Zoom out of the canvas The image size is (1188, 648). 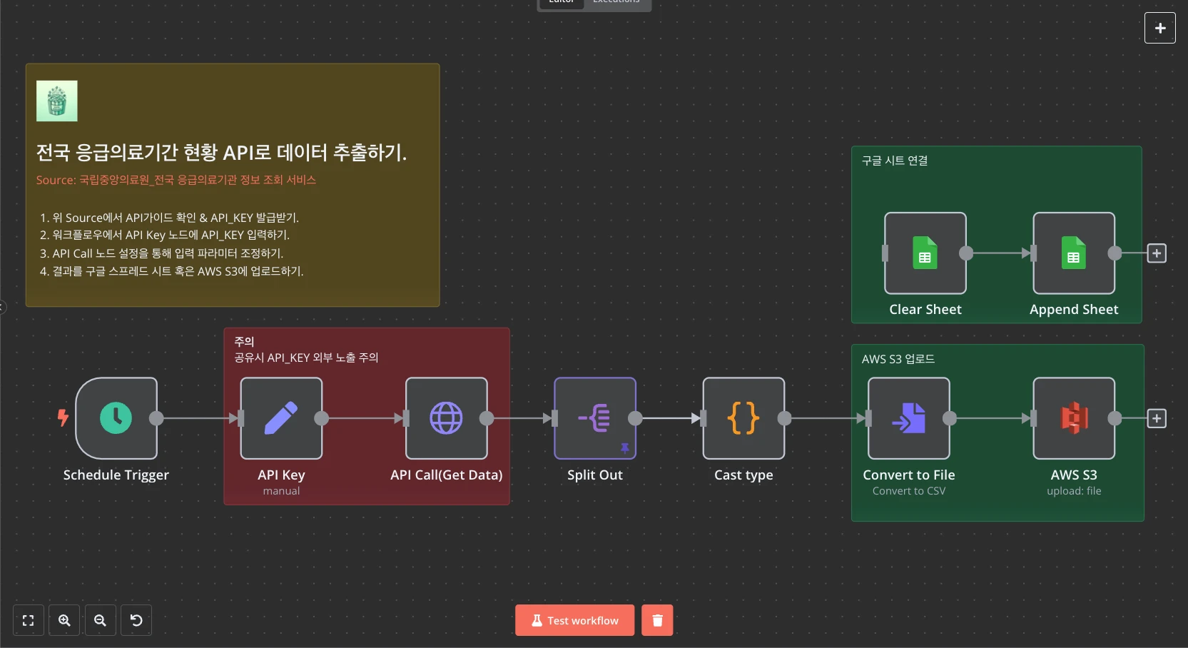(100, 620)
